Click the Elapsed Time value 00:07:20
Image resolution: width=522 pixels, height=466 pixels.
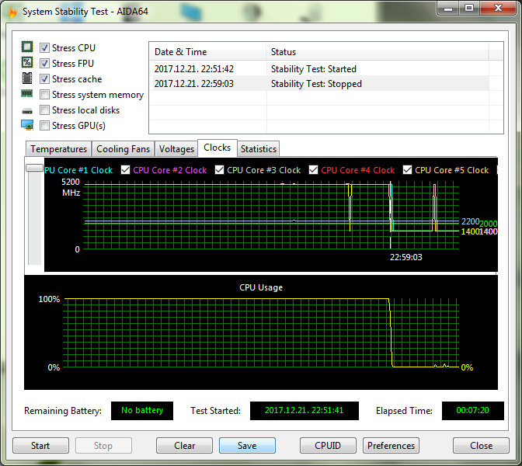pos(473,410)
